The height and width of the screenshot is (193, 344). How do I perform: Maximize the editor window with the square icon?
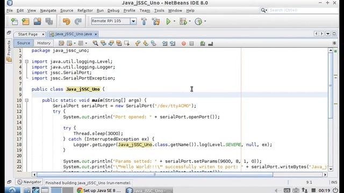coord(334,34)
